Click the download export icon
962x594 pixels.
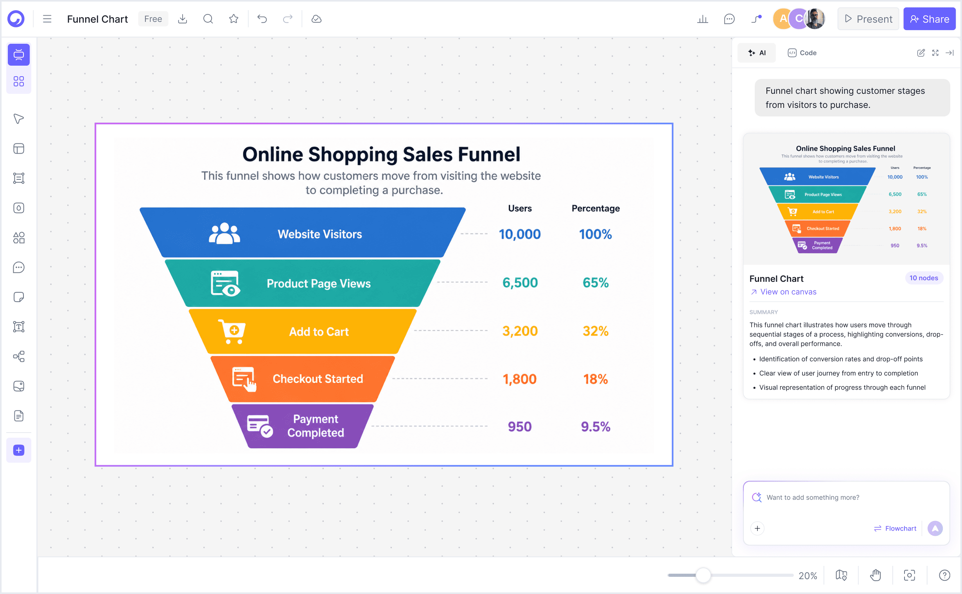tap(182, 19)
